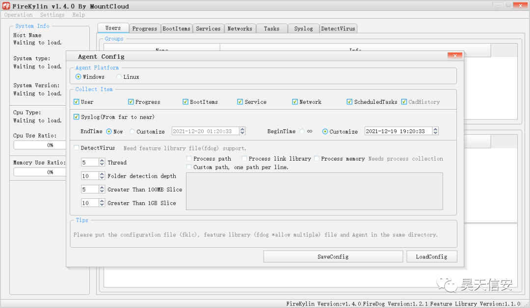Click the Thread value field
The height and width of the screenshot is (308, 530).
(x=90, y=162)
